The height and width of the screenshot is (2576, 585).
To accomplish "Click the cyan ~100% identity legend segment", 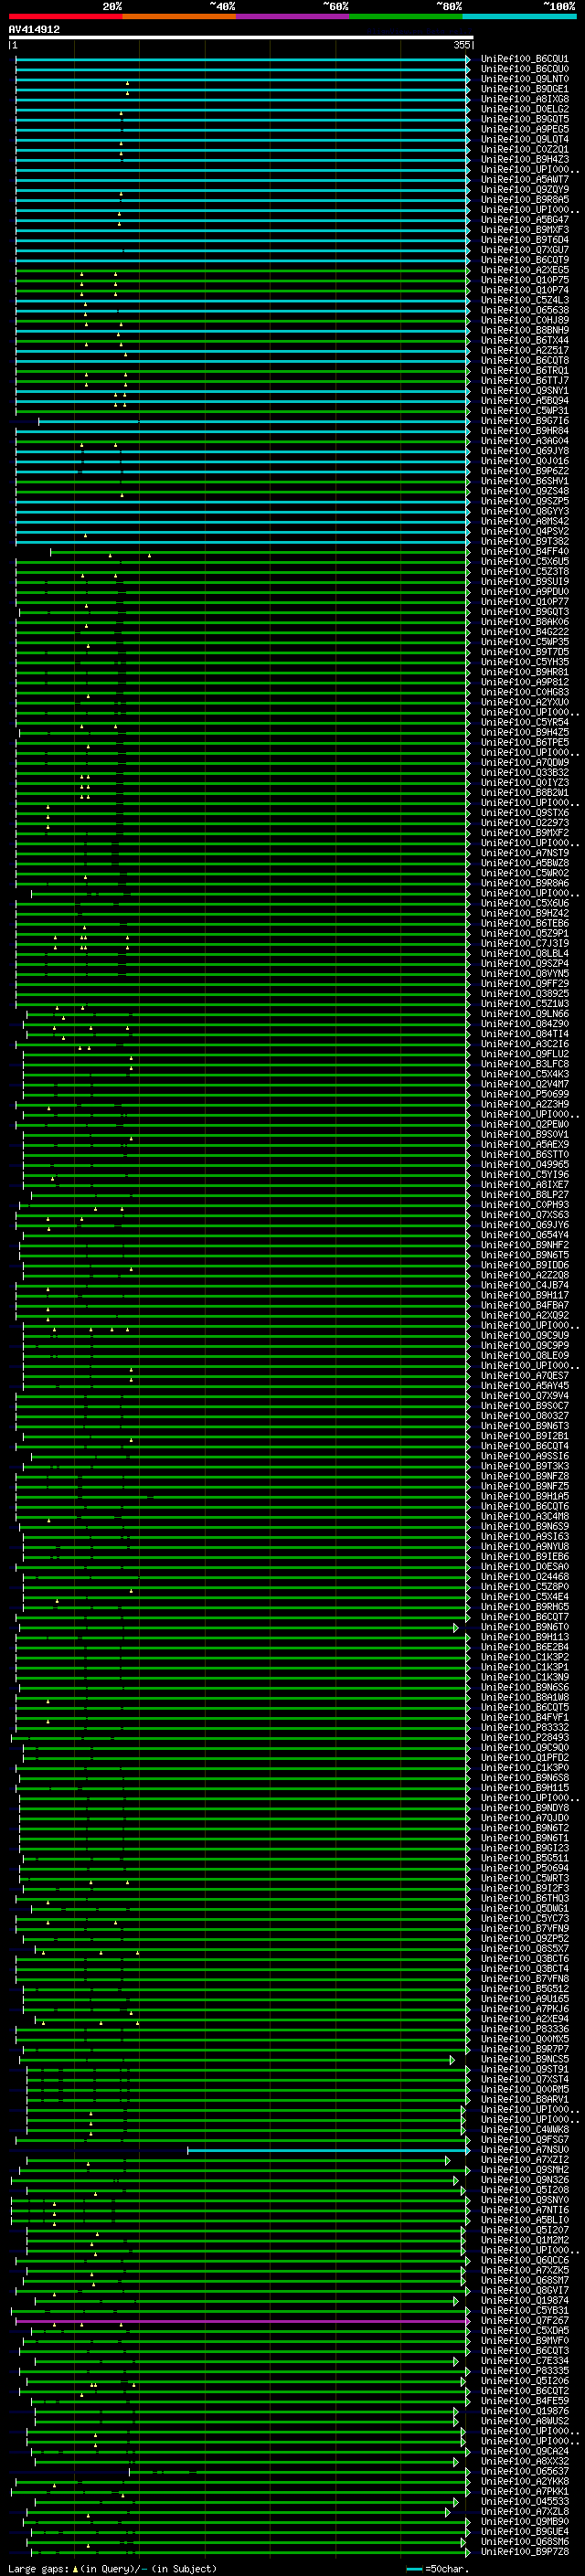I will click(x=519, y=16).
